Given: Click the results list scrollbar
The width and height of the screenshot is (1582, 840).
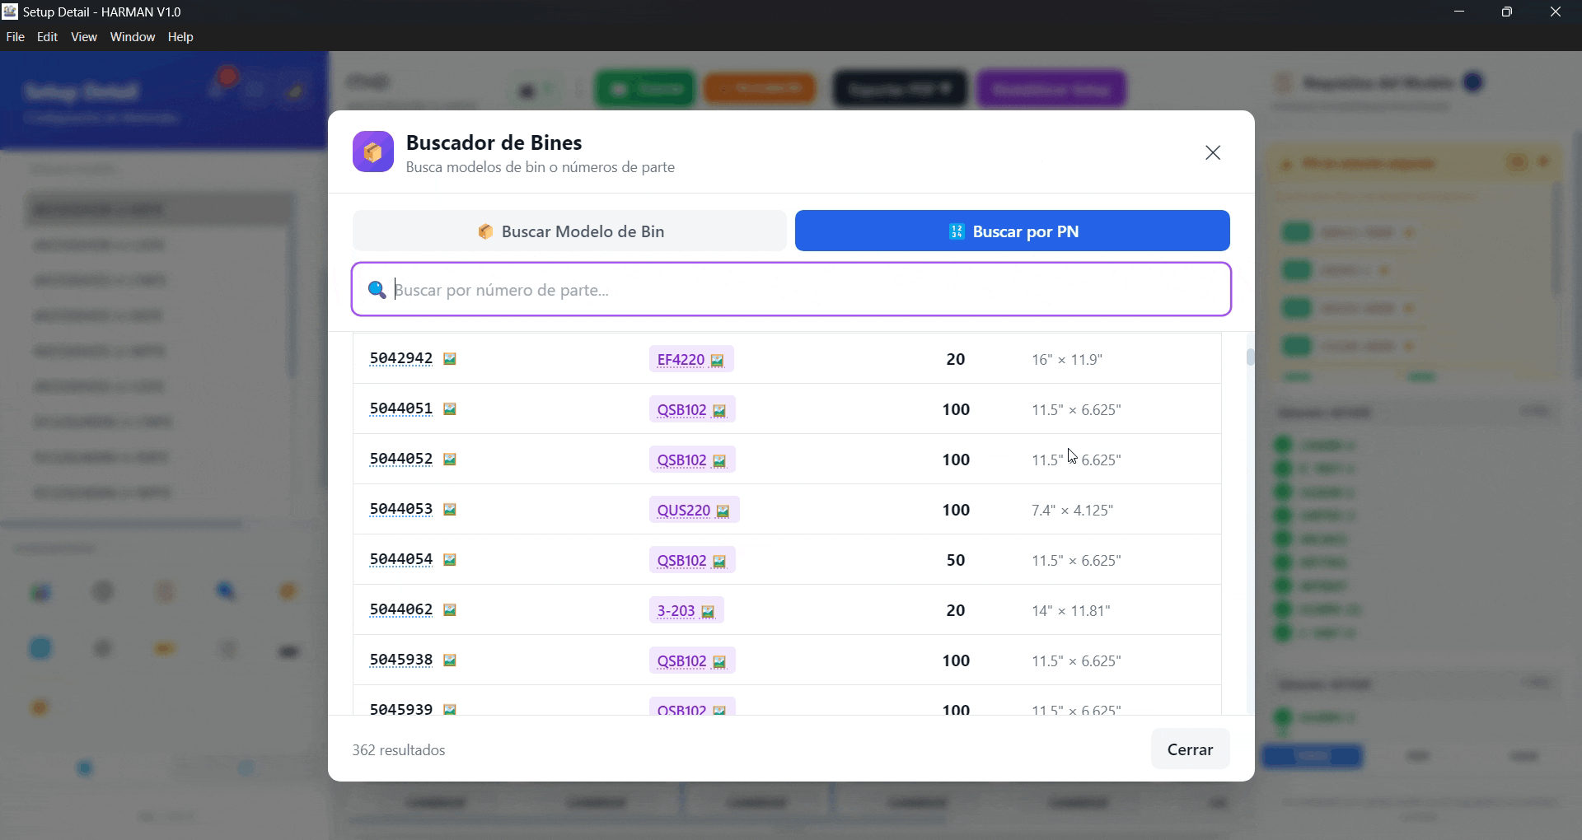Looking at the screenshot, I should pyautogui.click(x=1250, y=357).
